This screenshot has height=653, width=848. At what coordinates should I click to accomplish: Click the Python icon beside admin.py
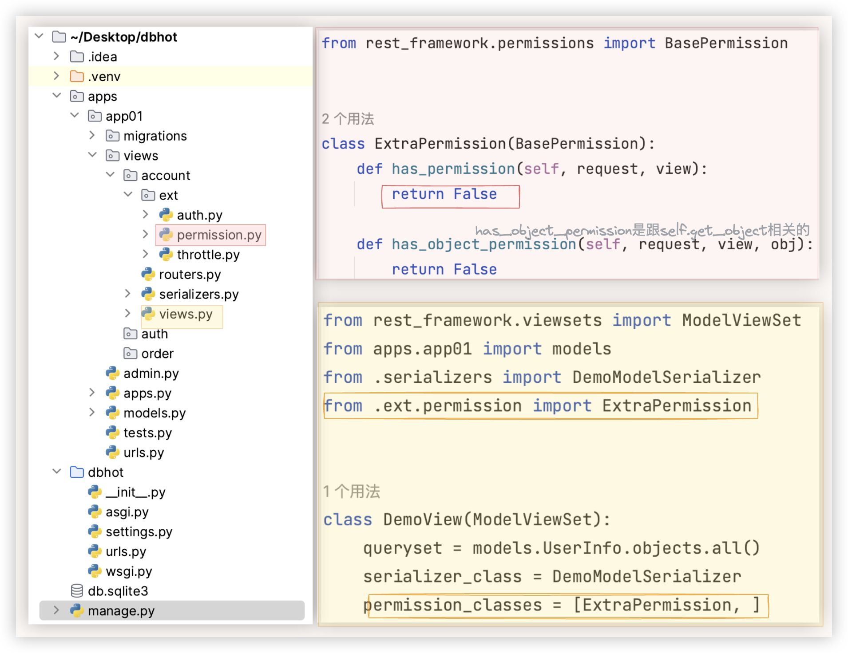[112, 373]
